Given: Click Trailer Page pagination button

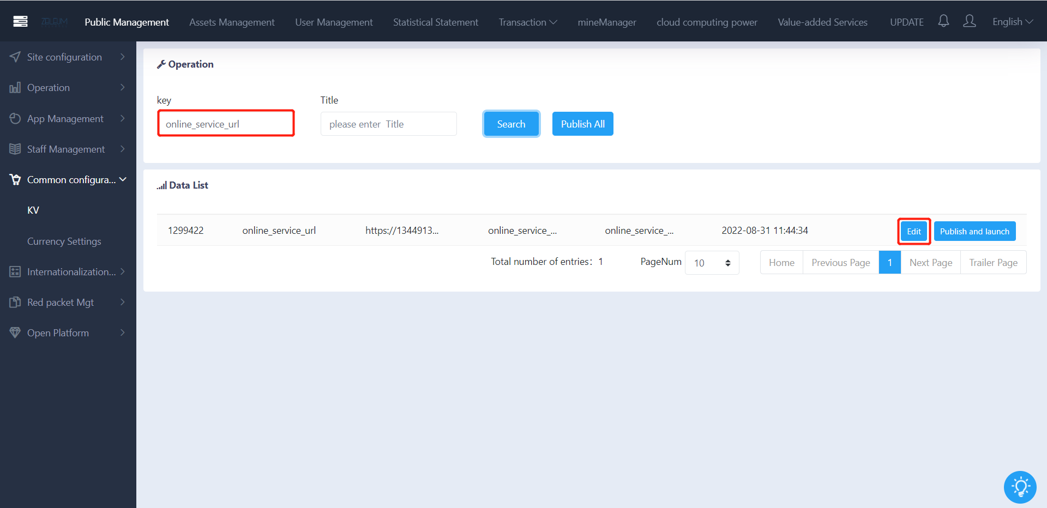Looking at the screenshot, I should (x=993, y=263).
